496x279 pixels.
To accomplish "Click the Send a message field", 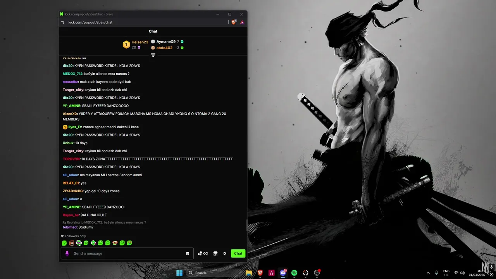I will pyautogui.click(x=128, y=253).
